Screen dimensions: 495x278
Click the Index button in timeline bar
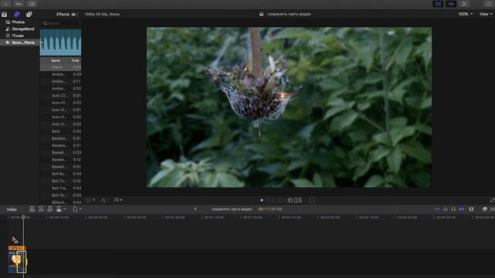[x=12, y=209]
